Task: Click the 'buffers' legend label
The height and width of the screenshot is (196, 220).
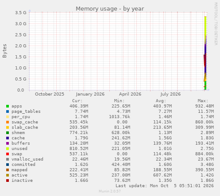Action: [x=21, y=143]
